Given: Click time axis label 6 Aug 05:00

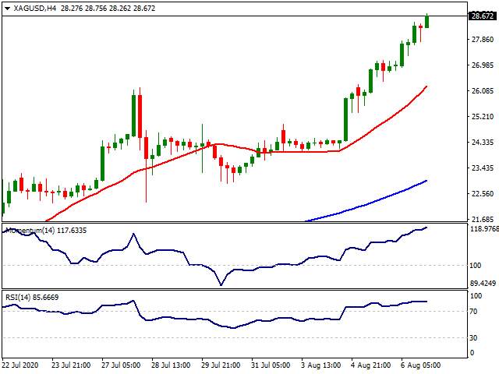Looking at the screenshot, I should pyautogui.click(x=421, y=365).
